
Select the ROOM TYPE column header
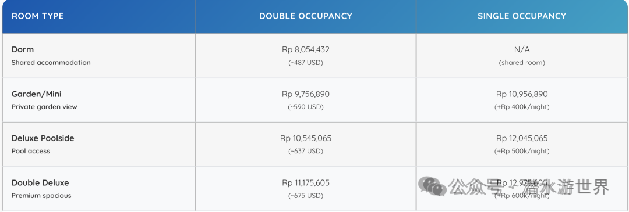(x=37, y=16)
